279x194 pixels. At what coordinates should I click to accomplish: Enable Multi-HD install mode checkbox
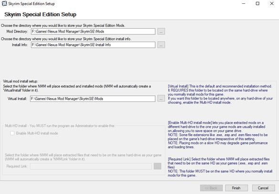coord(12,133)
